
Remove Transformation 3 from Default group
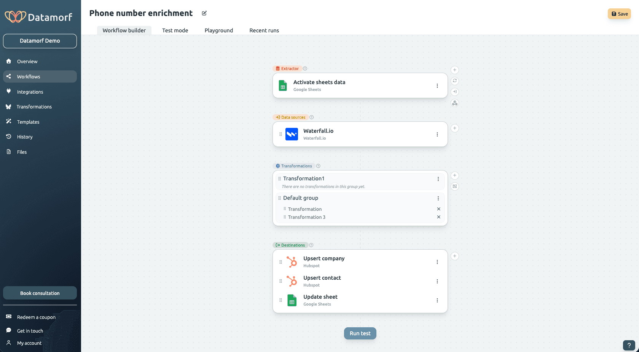pos(438,217)
